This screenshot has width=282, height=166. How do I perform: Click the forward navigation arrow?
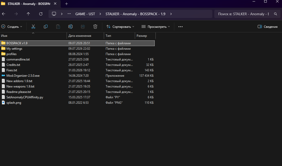click(x=16, y=14)
